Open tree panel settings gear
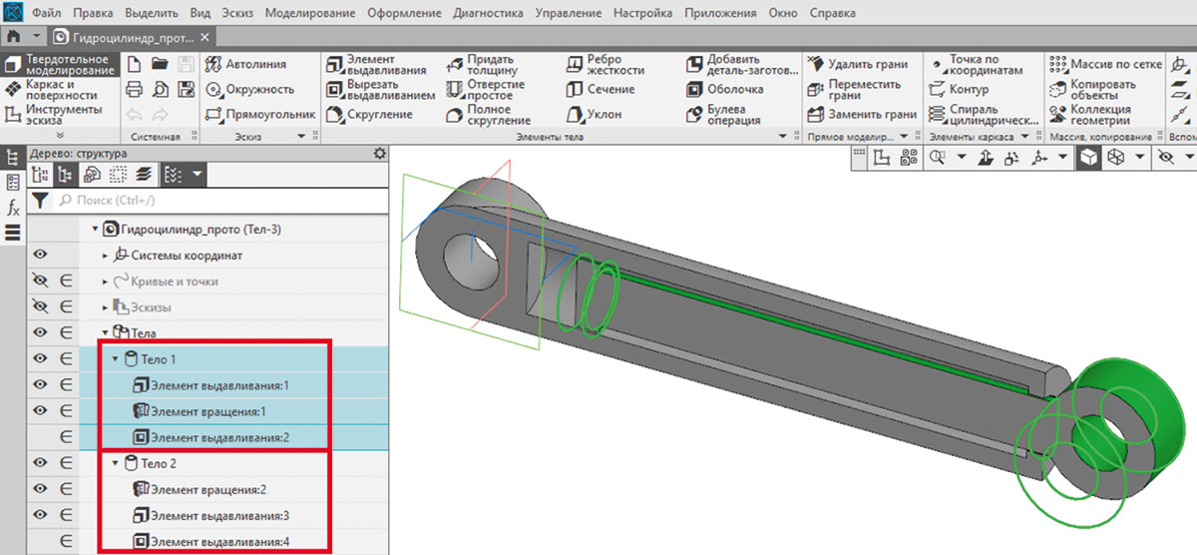1197x555 pixels. click(378, 154)
